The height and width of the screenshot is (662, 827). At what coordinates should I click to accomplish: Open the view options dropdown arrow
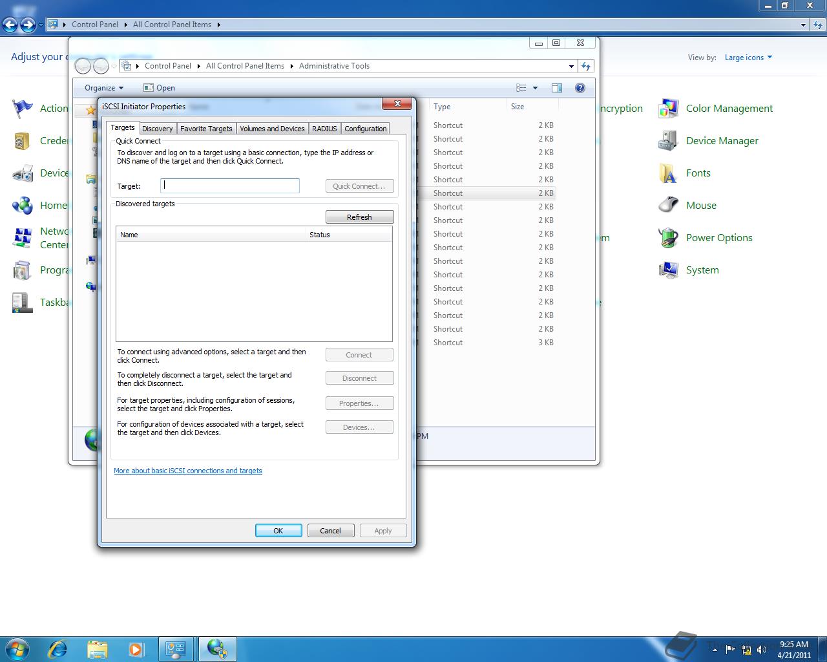535,88
